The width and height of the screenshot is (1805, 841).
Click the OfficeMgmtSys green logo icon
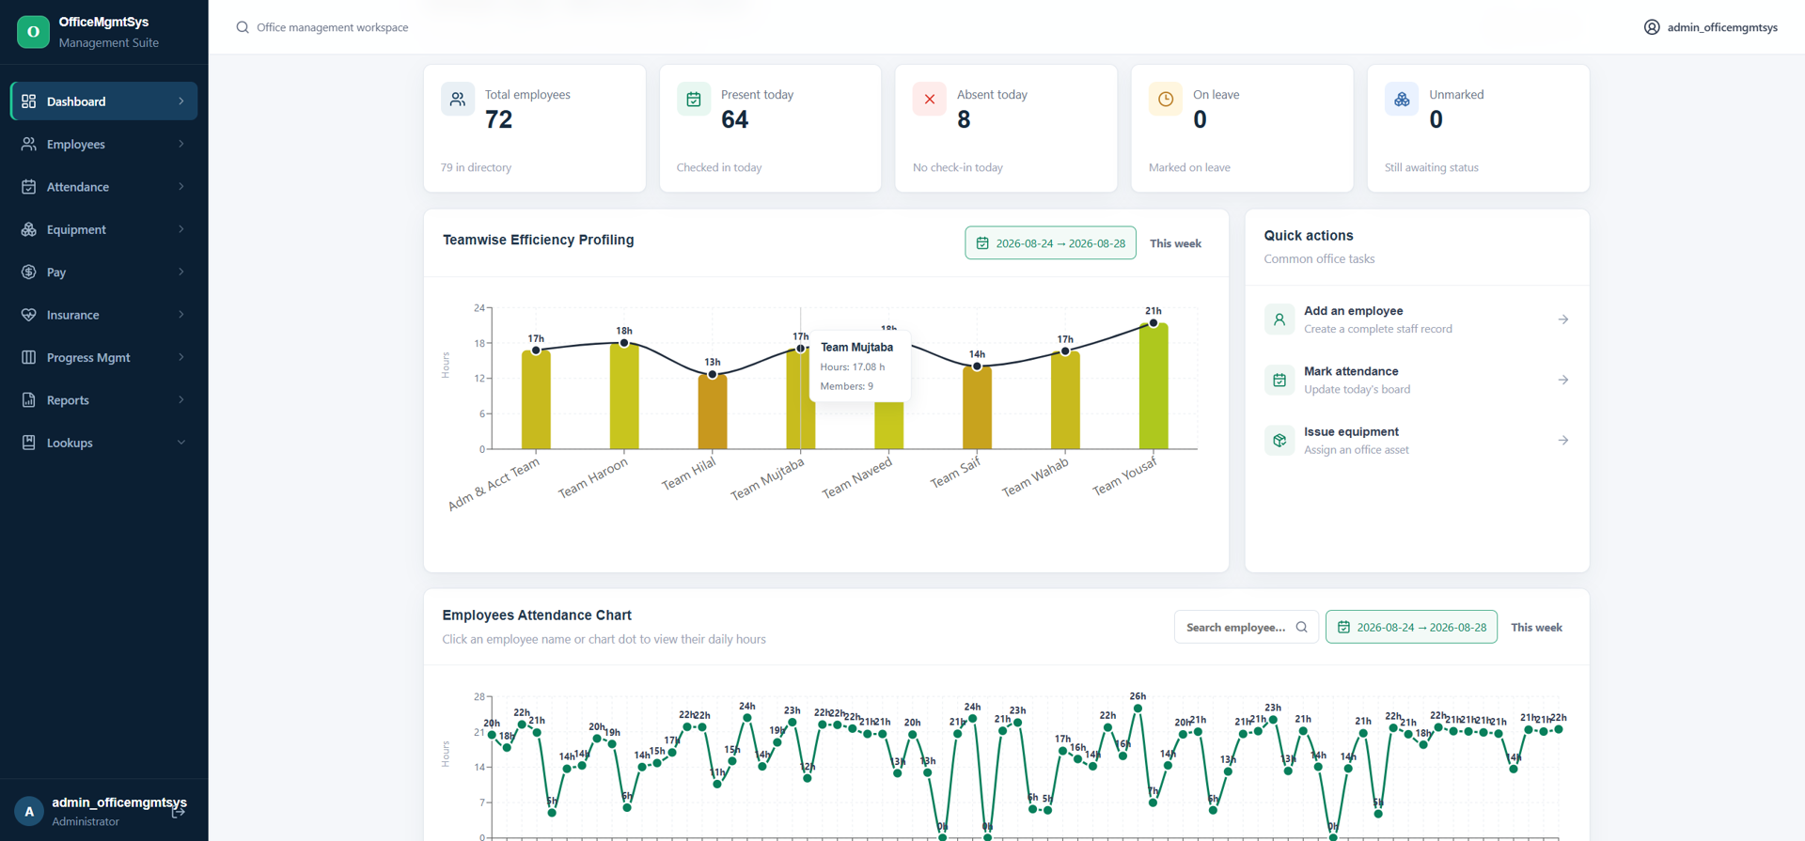click(33, 31)
